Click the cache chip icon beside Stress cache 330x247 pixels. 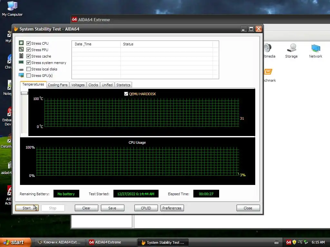point(21,56)
